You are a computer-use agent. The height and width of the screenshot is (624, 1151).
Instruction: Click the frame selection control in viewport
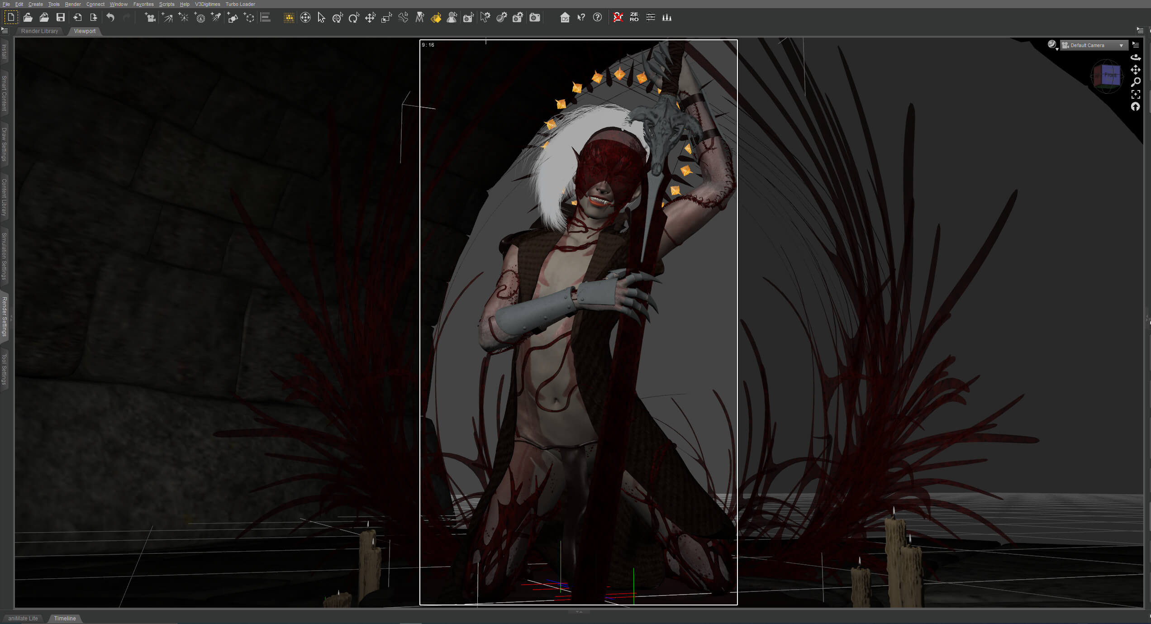(x=1136, y=94)
